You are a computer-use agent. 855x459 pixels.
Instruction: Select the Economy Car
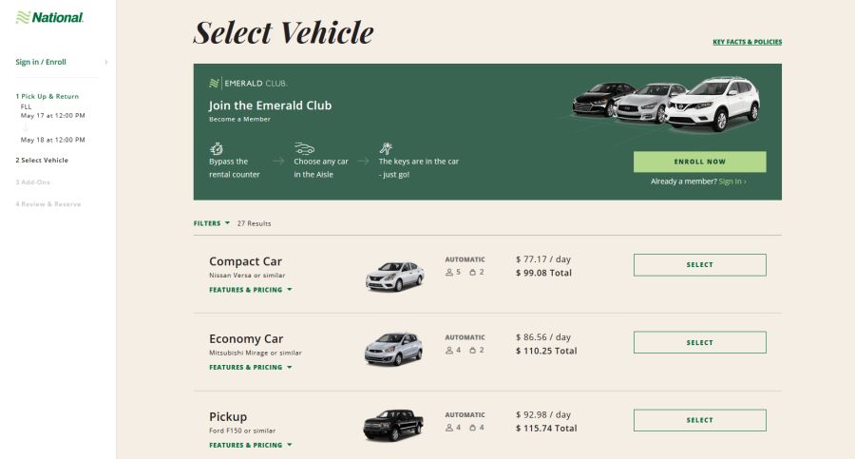click(699, 342)
